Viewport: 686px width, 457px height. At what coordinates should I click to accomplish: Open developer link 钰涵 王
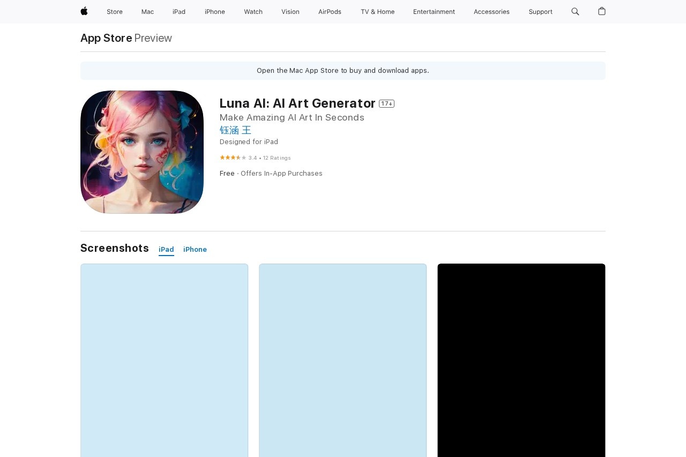[235, 130]
